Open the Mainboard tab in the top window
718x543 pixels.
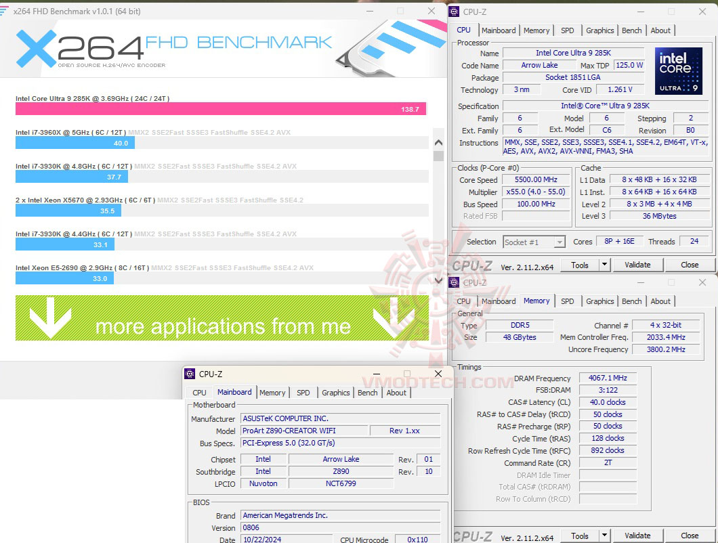click(499, 30)
